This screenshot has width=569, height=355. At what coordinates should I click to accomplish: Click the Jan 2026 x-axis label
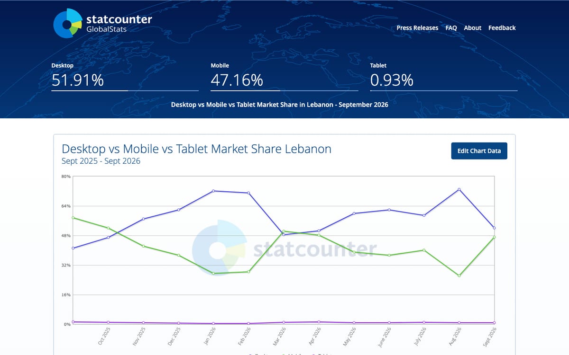(210, 336)
